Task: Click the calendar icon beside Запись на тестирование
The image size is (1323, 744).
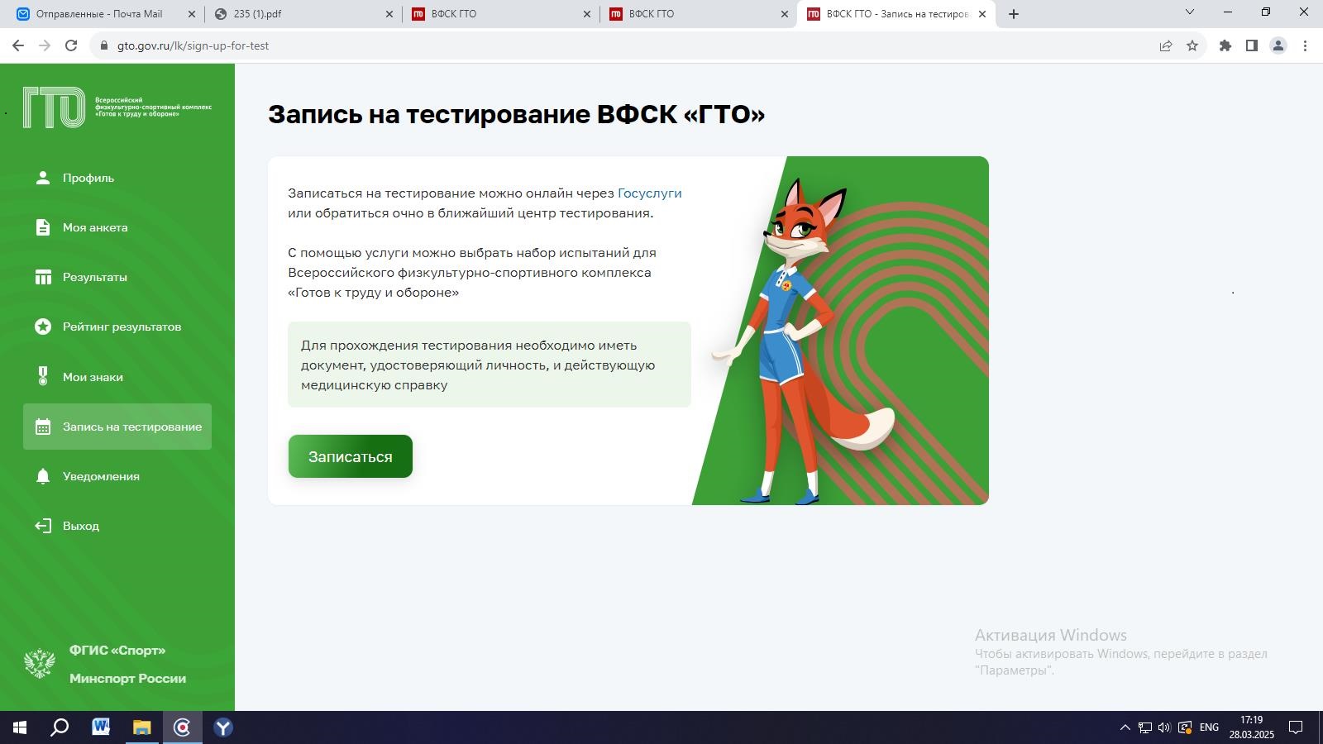Action: [x=43, y=427]
